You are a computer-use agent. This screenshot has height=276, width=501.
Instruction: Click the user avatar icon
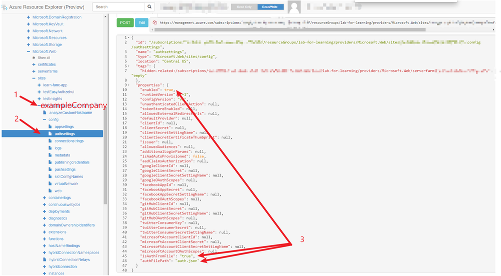294,7
